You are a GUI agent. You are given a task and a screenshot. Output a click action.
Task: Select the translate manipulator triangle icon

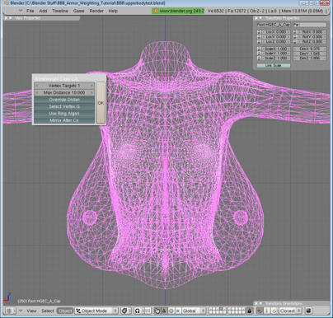[x=164, y=311]
